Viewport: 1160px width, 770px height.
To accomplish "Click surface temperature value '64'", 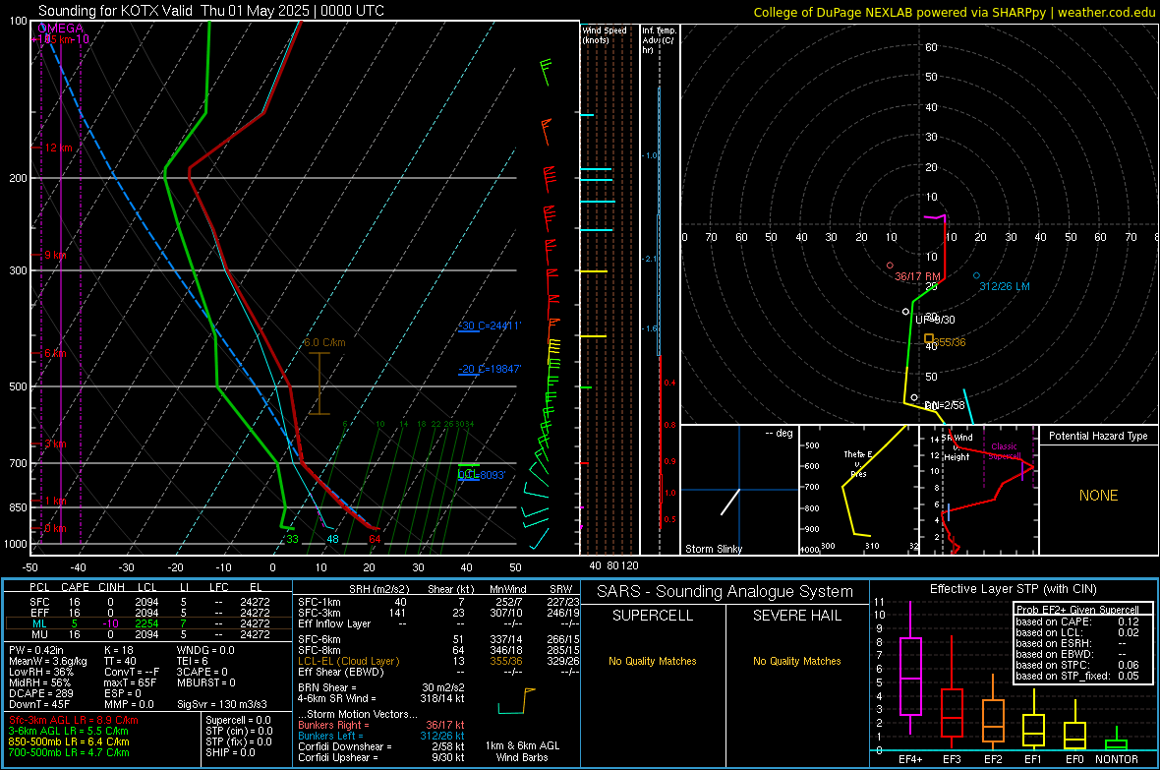I will click(x=376, y=539).
